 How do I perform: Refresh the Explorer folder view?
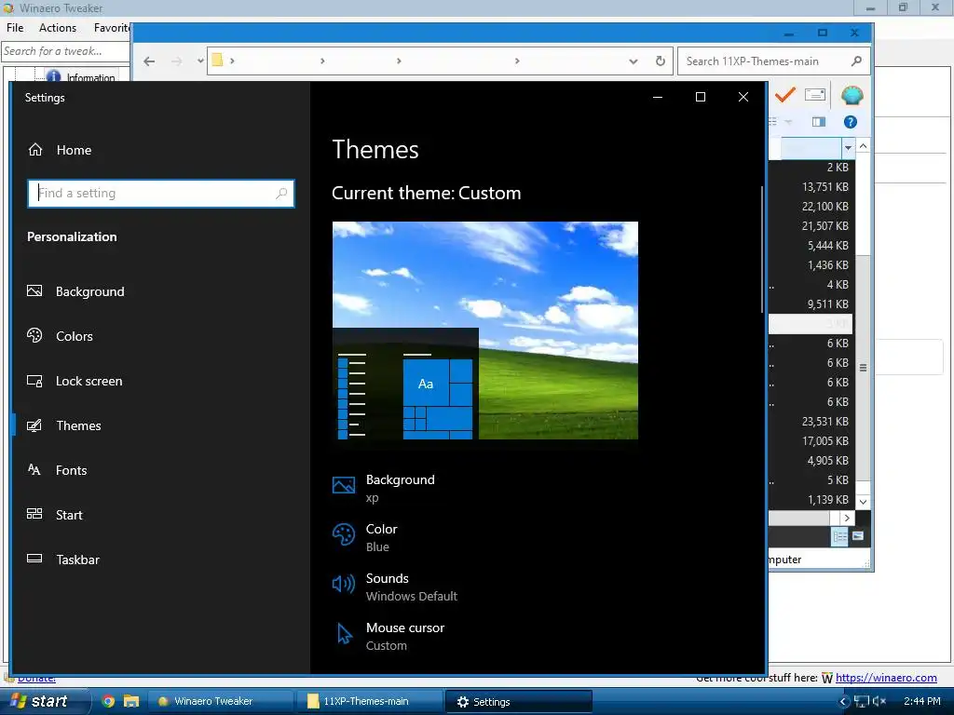pos(661,61)
